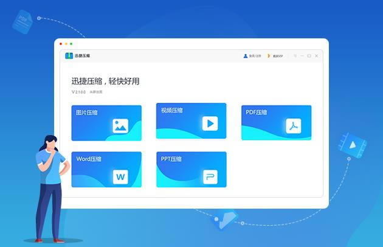Open image compression via the picture icon

pyautogui.click(x=120, y=126)
